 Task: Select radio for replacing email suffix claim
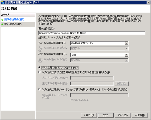pyautogui.click(x=39, y=89)
